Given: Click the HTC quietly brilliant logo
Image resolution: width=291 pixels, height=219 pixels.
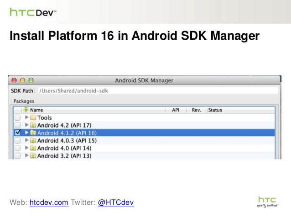Looking at the screenshot, I should 267,202.
